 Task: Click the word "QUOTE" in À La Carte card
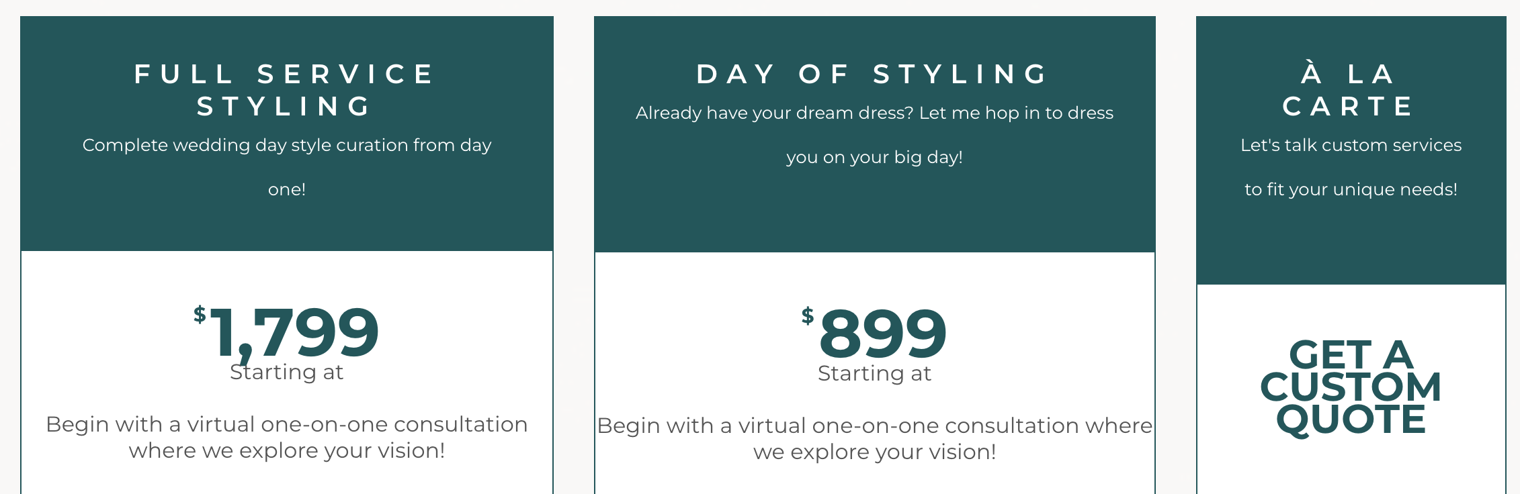(x=1351, y=419)
